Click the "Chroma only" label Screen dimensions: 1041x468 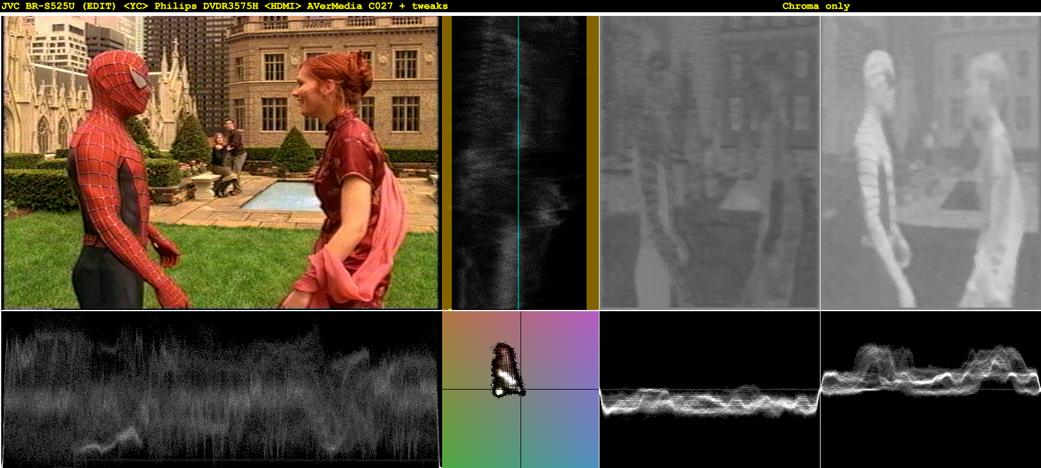click(816, 6)
